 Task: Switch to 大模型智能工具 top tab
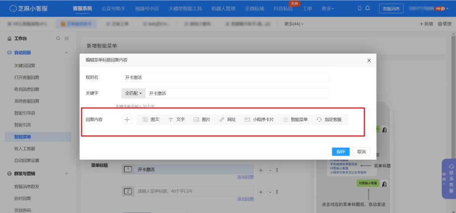tap(185, 8)
